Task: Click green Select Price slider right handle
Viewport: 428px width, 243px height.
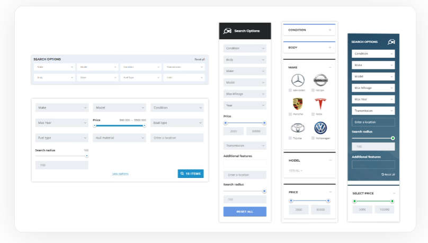Action: pyautogui.click(x=392, y=201)
